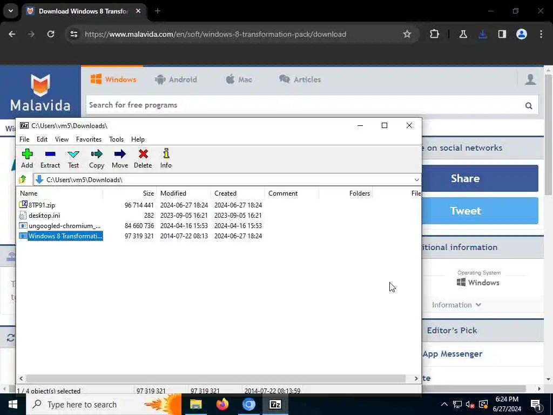Open the Windows Start menu
Viewport: 553px width, 415px height.
click(13, 404)
